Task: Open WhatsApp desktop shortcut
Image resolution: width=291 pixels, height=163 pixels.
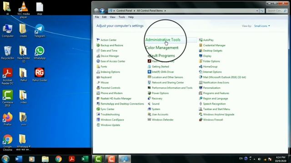Action: (x=40, y=53)
